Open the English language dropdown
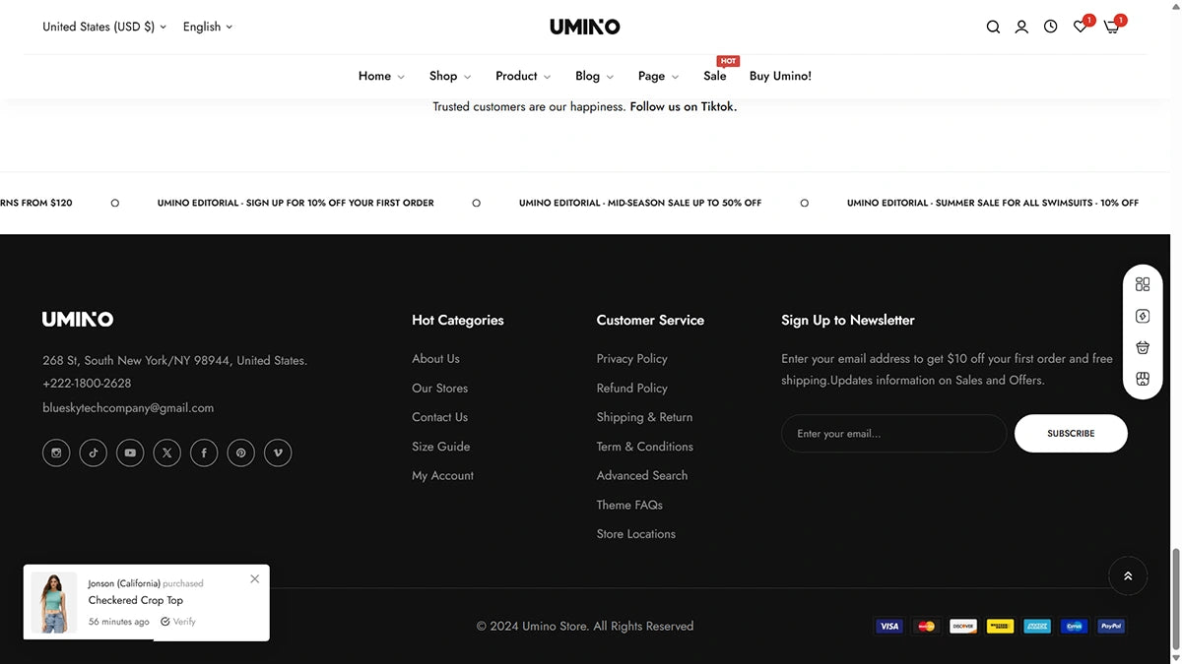 (206, 27)
